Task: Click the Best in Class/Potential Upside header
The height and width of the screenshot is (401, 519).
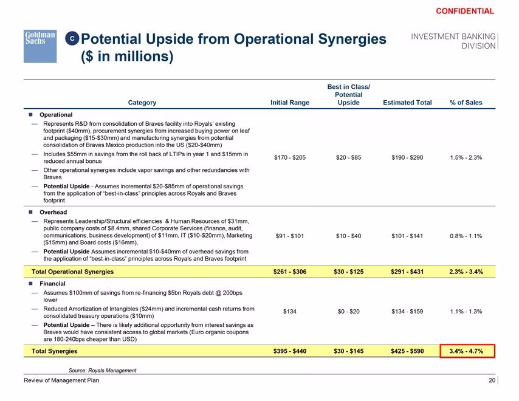Action: click(349, 95)
